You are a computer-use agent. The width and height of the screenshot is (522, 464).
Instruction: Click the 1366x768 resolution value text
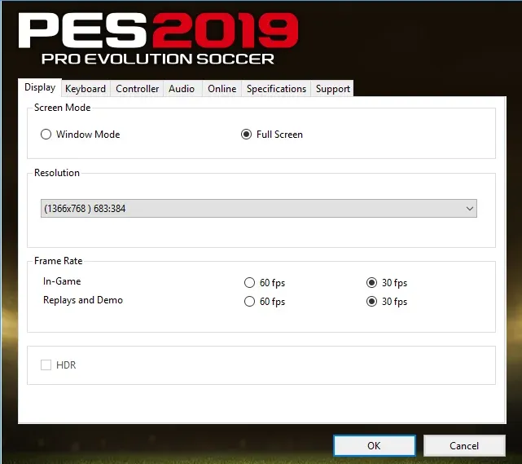click(x=84, y=209)
